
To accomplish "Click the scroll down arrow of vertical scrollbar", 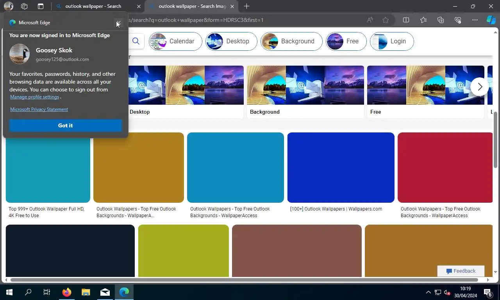I will (495, 272).
